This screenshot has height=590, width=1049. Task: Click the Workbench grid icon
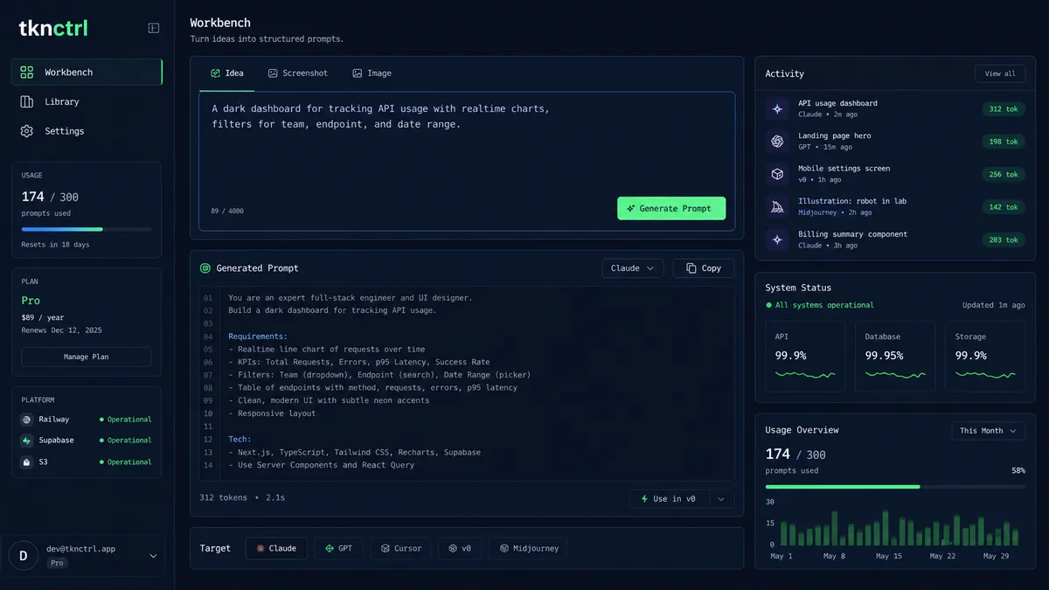27,73
